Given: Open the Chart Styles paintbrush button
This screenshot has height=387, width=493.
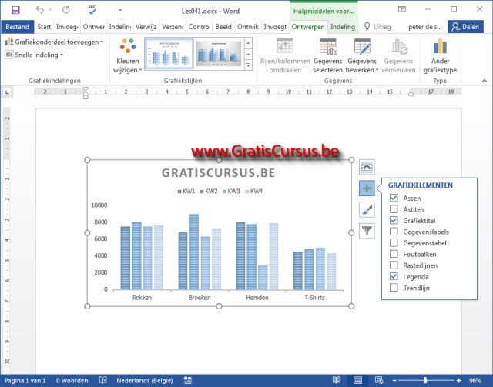Looking at the screenshot, I should [x=367, y=209].
